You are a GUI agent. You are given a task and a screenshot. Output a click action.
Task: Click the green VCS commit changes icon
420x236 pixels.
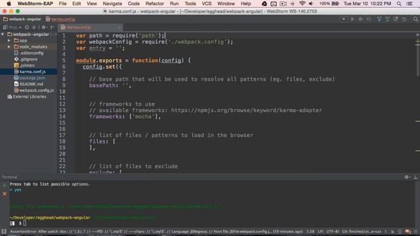[x=387, y=19]
